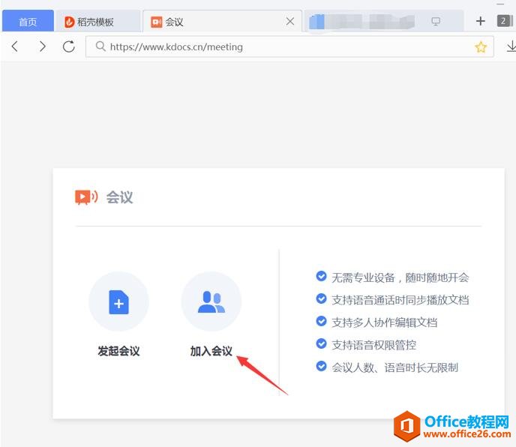Click text 会议人数、语音时长无限制
The height and width of the screenshot is (447, 516).
click(x=394, y=367)
